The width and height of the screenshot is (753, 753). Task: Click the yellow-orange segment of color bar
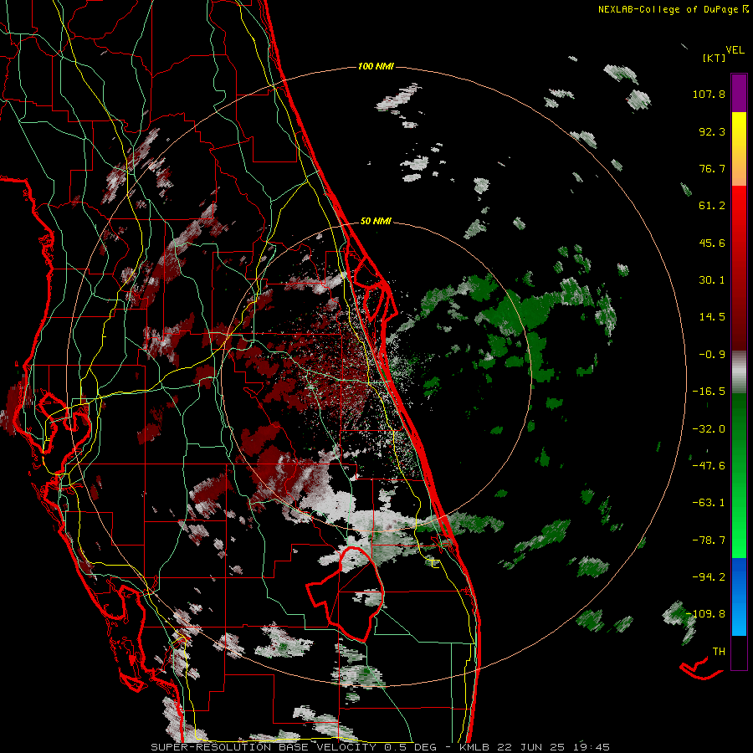(x=739, y=149)
